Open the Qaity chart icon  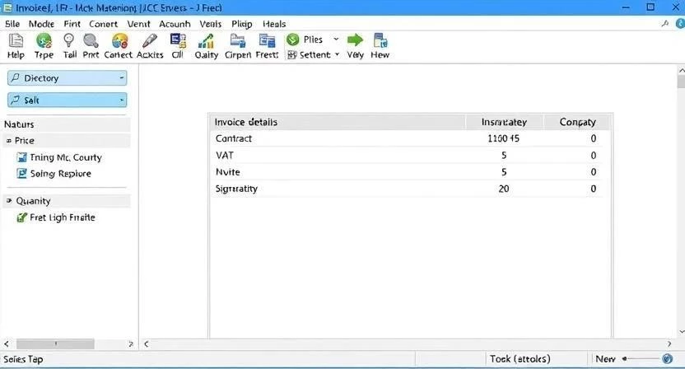click(x=206, y=40)
